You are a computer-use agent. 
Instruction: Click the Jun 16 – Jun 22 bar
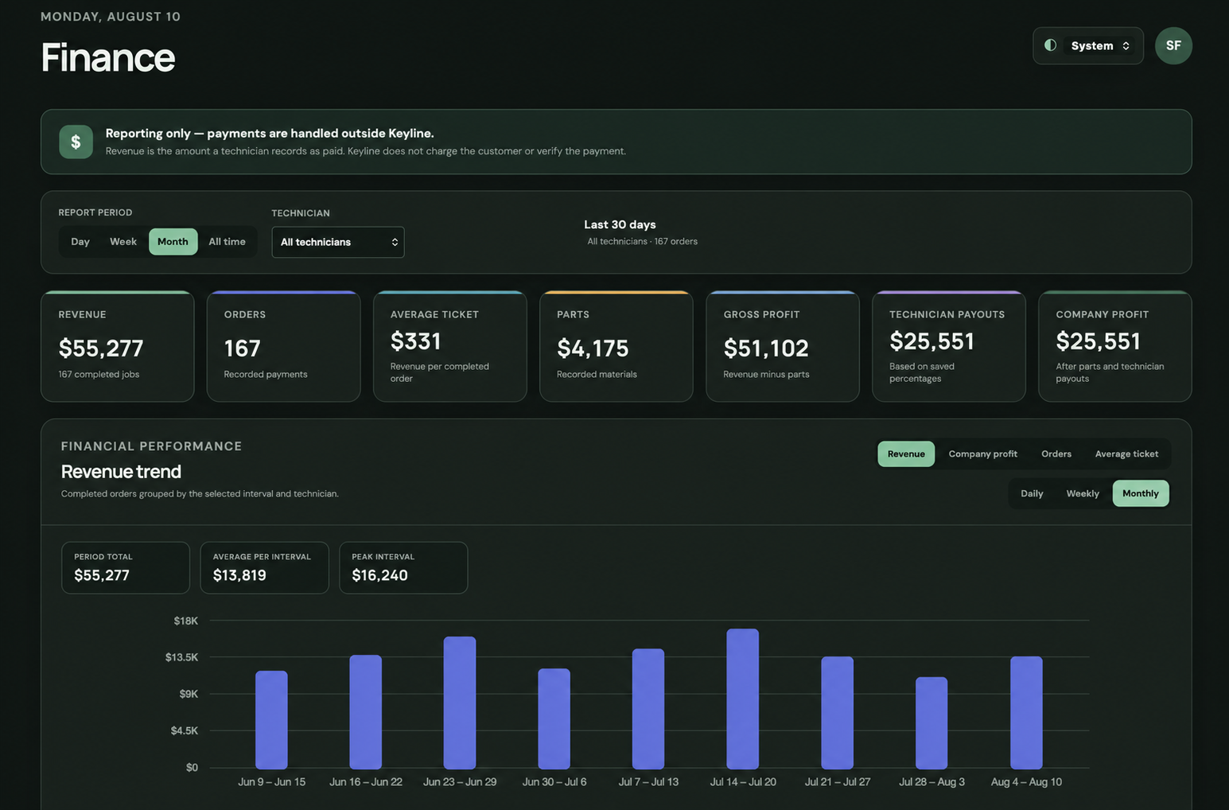pos(366,711)
